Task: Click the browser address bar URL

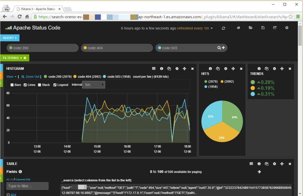Action: point(163,17)
